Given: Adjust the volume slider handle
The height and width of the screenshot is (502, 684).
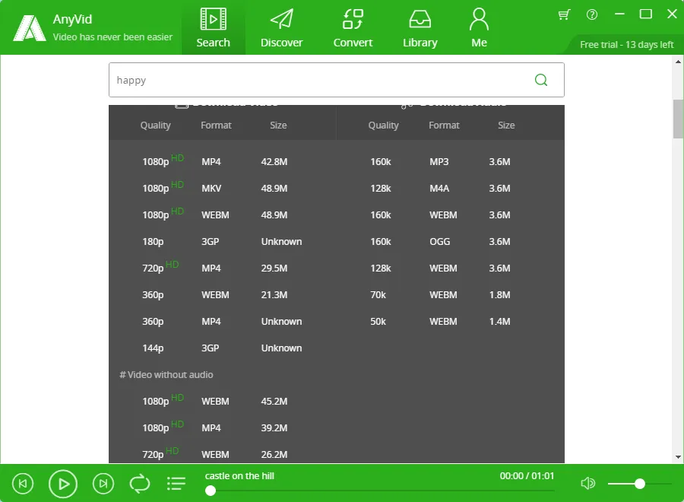Looking at the screenshot, I should coord(639,484).
